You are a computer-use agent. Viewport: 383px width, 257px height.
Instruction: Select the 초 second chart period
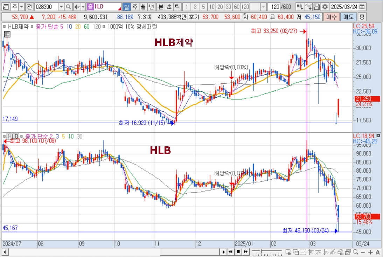pyautogui.click(x=169, y=7)
